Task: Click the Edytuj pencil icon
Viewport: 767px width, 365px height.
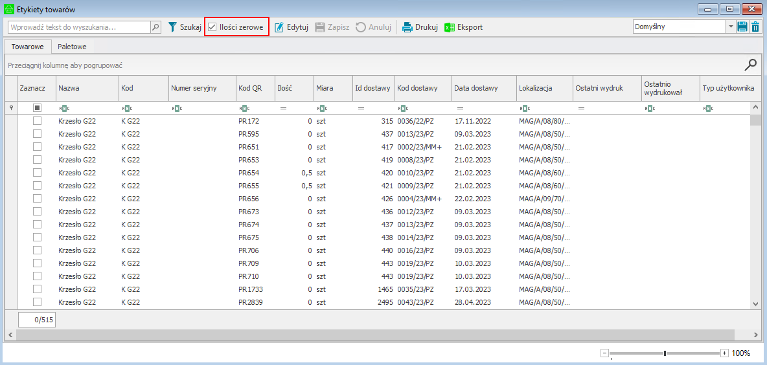Action: tap(279, 27)
